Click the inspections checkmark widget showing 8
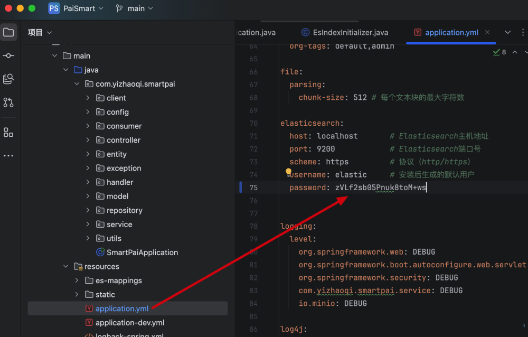Image resolution: width=528 pixels, height=337 pixels. [x=499, y=52]
